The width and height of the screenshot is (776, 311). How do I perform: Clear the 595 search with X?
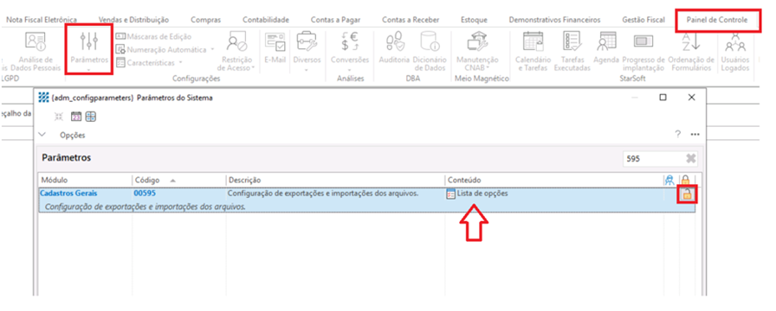point(691,159)
